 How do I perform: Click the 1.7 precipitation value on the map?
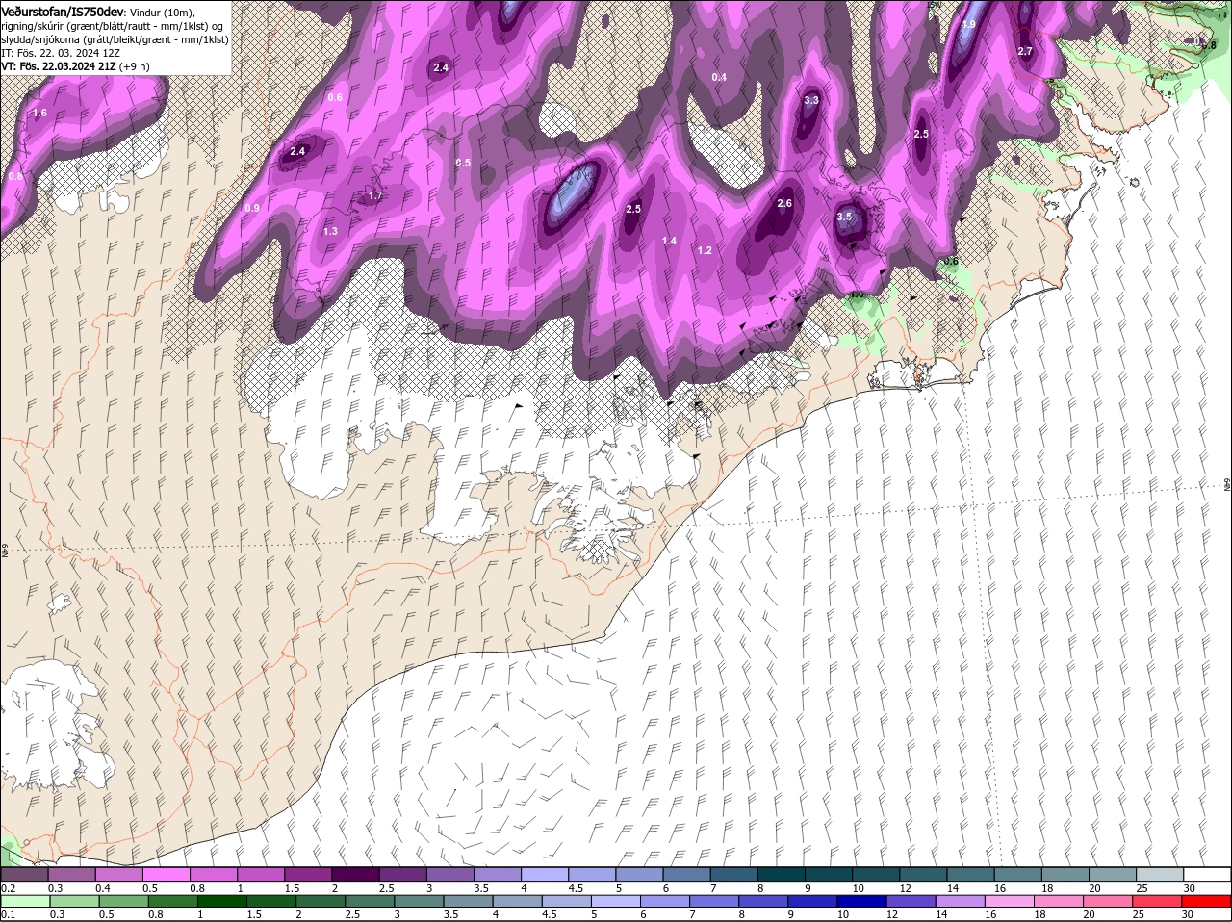point(375,195)
